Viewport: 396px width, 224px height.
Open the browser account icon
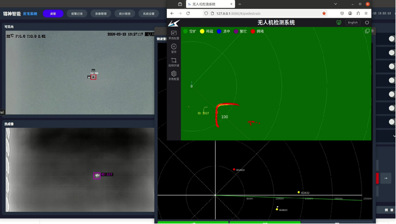pos(350,14)
